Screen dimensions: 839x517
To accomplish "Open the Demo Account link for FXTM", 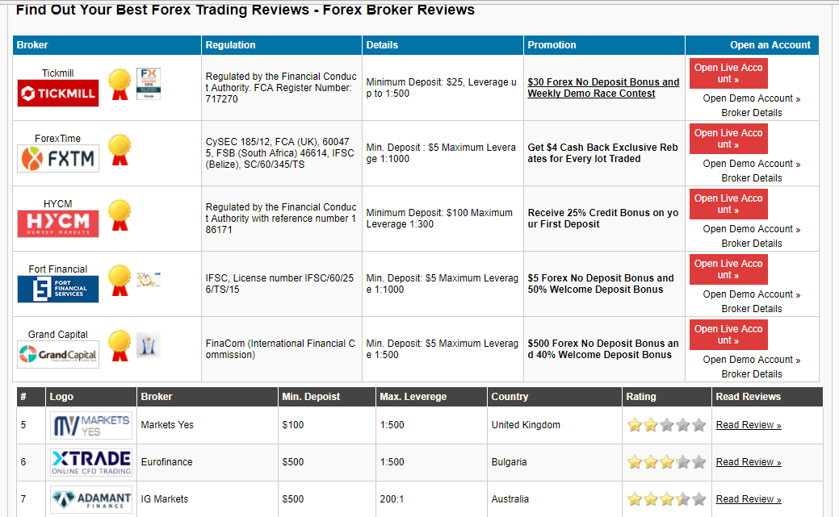I will tap(751, 163).
